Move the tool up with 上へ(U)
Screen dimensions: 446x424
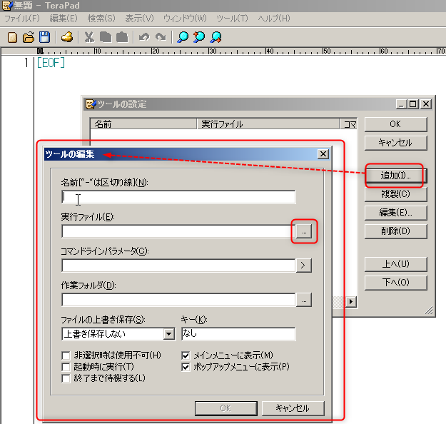click(395, 264)
